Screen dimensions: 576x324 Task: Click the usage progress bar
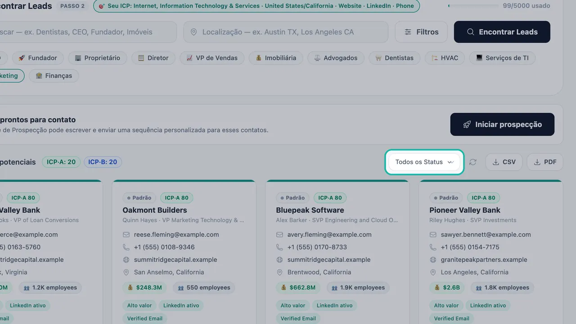click(473, 6)
